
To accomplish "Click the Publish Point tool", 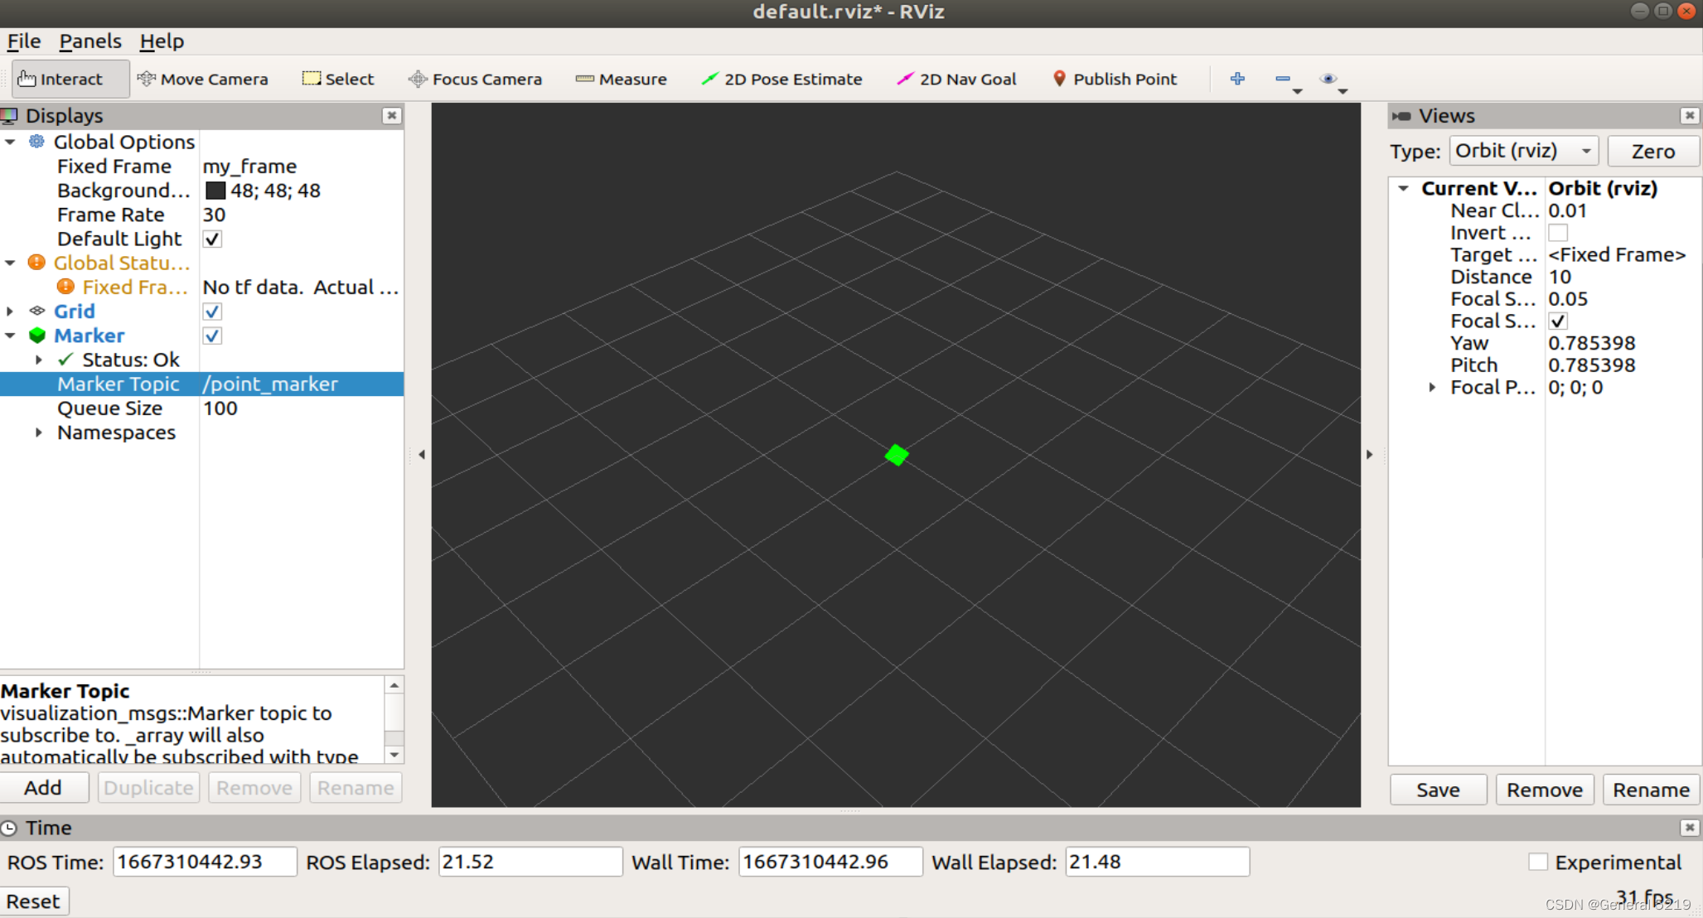I will click(x=1114, y=80).
